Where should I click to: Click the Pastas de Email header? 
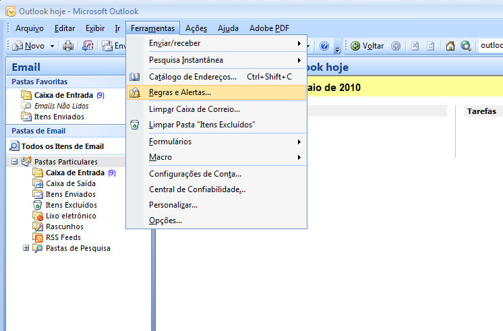tap(66, 131)
